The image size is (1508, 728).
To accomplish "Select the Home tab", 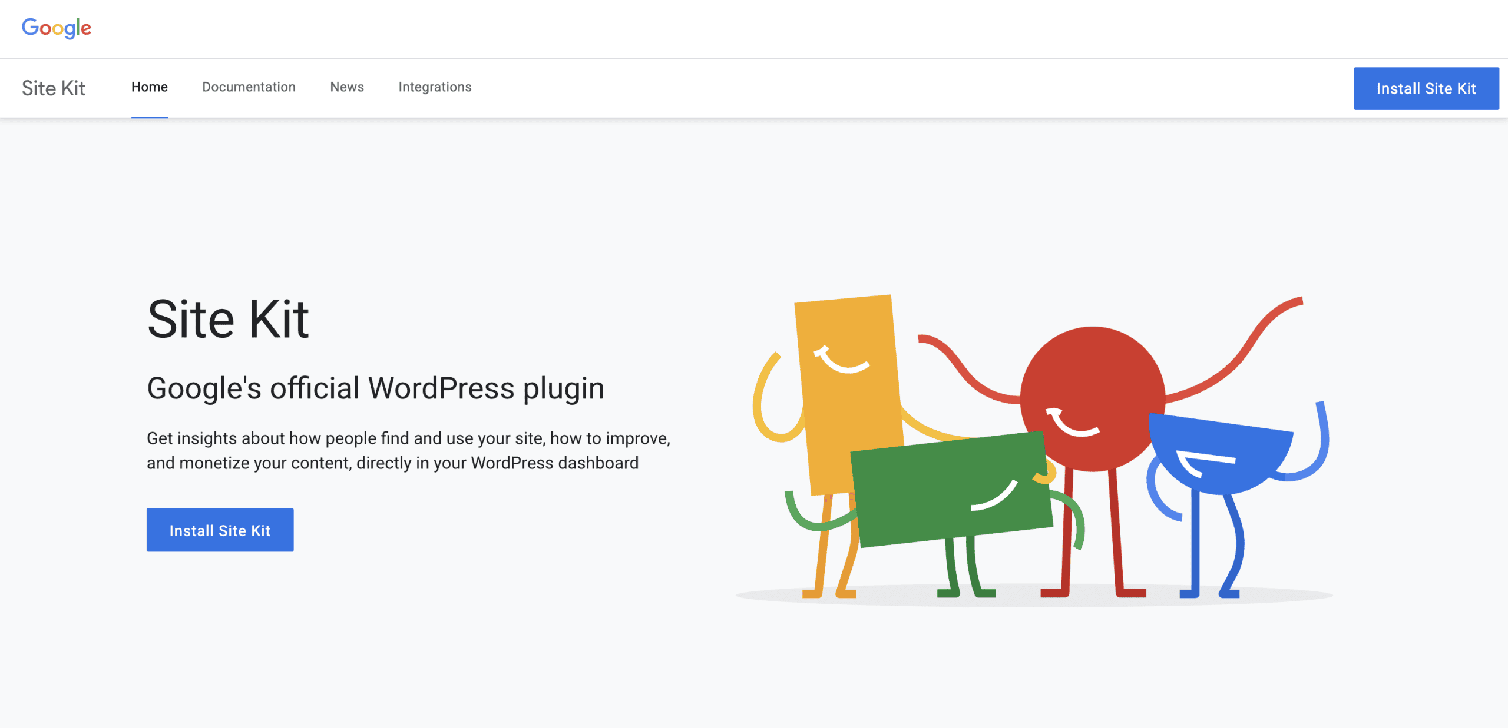I will [x=150, y=87].
